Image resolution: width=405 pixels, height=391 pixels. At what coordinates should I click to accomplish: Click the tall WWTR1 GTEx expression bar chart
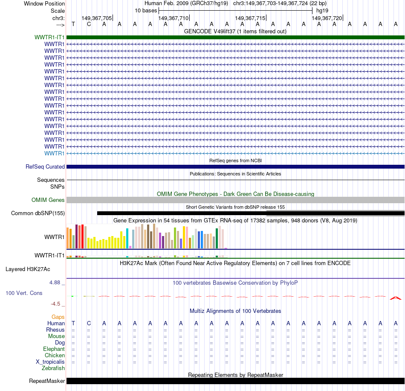pos(147,236)
